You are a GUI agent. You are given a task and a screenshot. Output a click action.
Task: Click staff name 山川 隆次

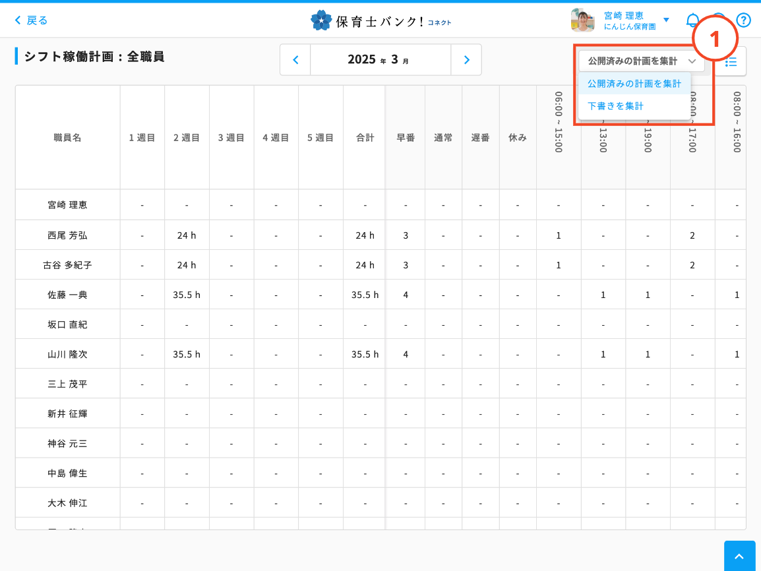point(67,354)
